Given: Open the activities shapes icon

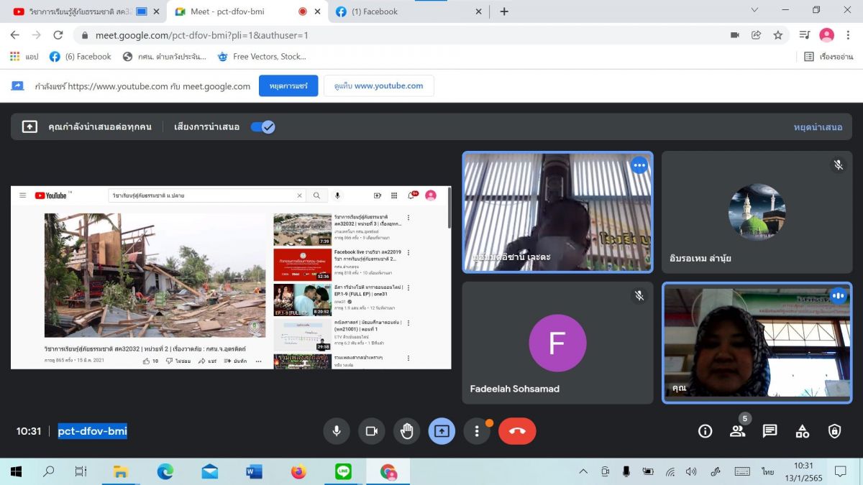Looking at the screenshot, I should pos(802,431).
